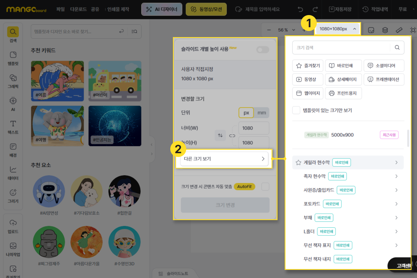The width and height of the screenshot is (417, 278).
Task: Open the AI sidebar tool
Action: click(13, 104)
